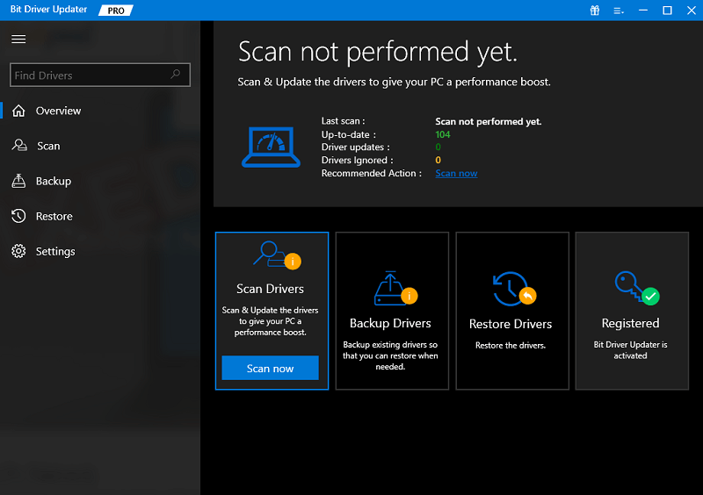703x495 pixels.
Task: Go to Overview in the sidebar
Action: [x=58, y=111]
